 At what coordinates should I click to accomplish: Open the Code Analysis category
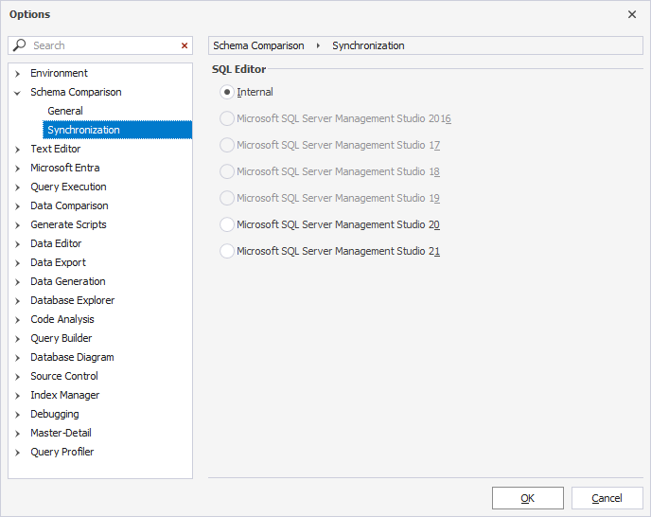pos(62,319)
